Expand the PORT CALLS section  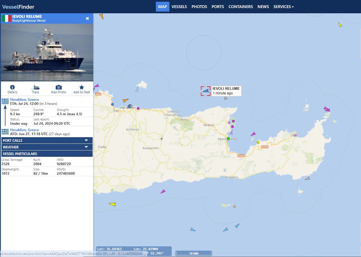[47, 140]
